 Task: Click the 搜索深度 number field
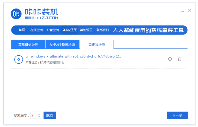click(34, 115)
